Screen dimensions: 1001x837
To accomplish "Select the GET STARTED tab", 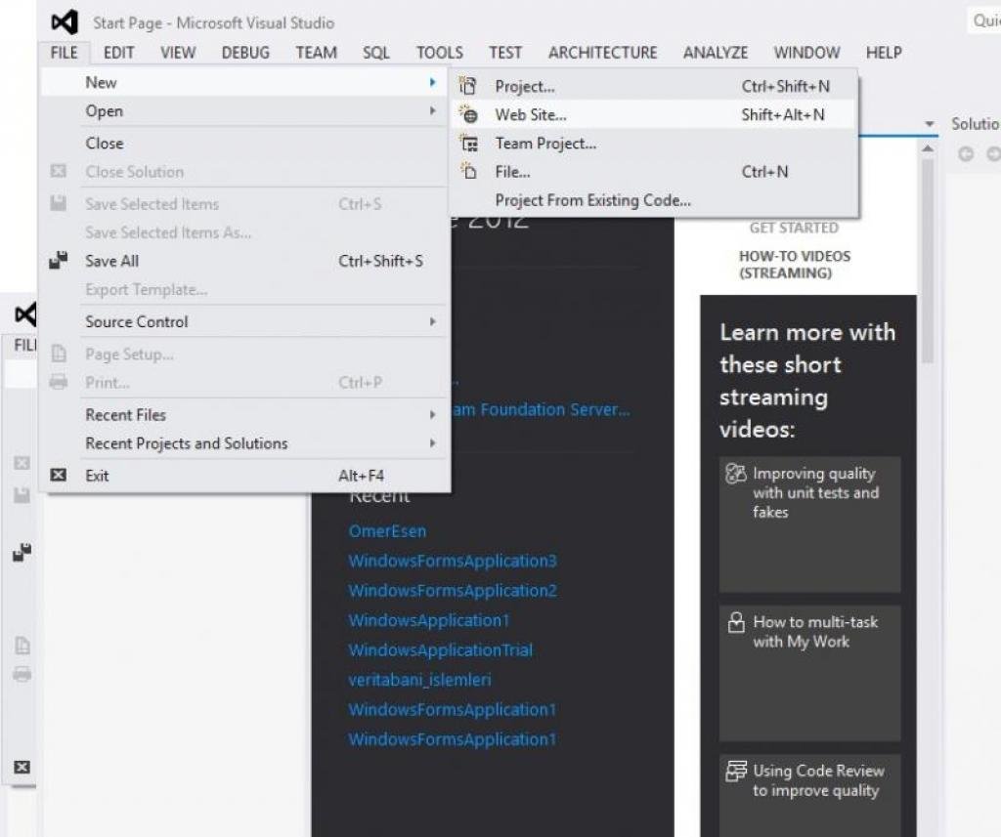I will coord(794,228).
